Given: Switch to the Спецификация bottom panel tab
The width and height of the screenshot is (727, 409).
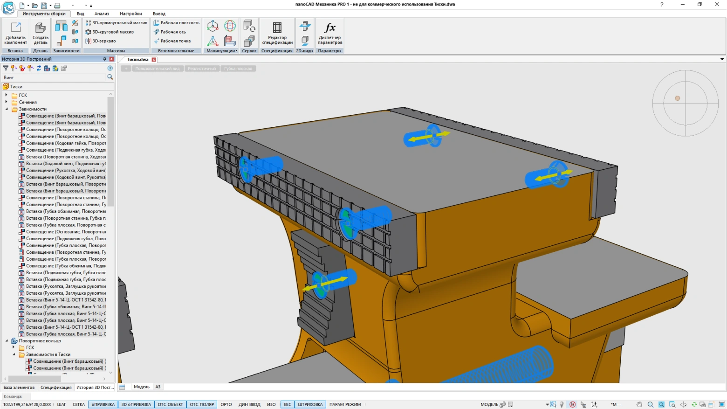Looking at the screenshot, I should (x=56, y=387).
